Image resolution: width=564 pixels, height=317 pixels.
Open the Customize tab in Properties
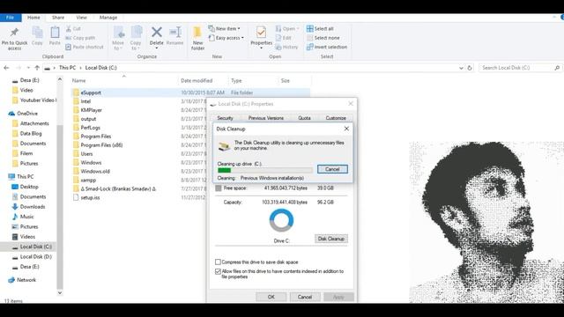[x=336, y=118]
